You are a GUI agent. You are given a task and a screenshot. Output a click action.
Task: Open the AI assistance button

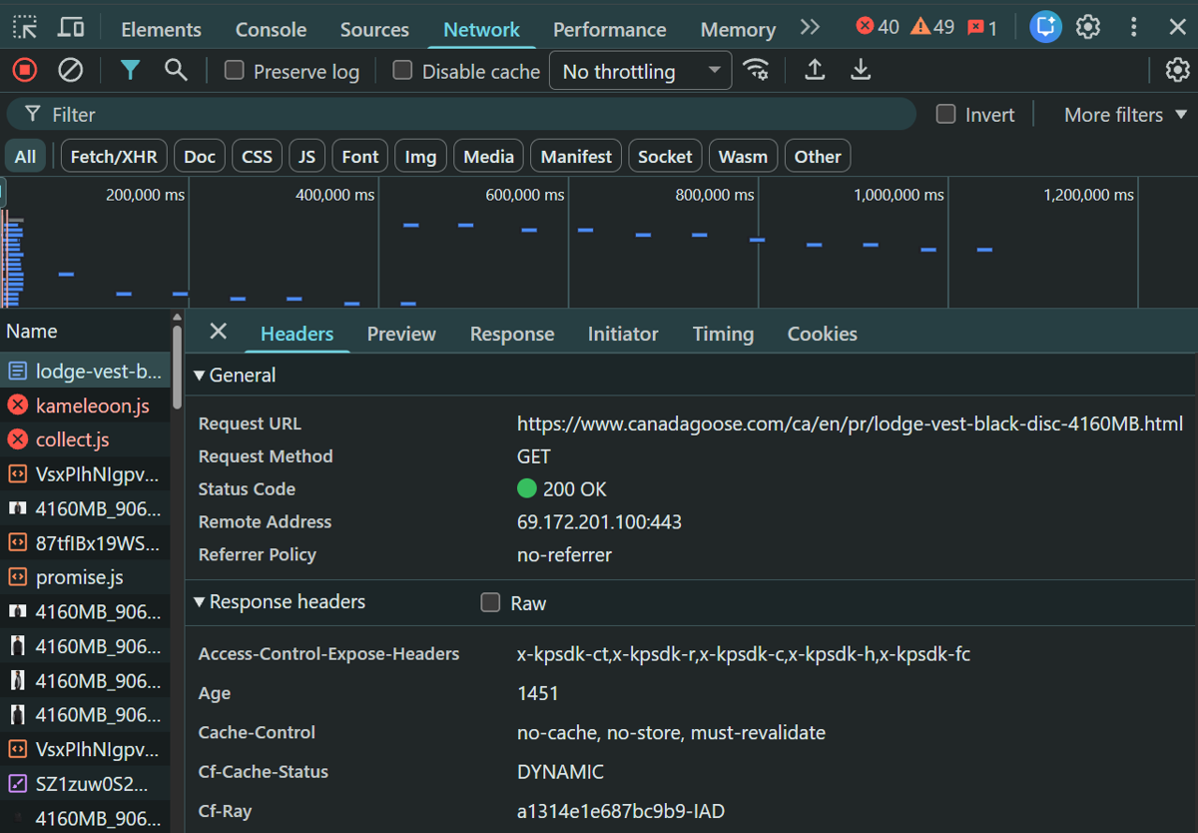[1045, 27]
